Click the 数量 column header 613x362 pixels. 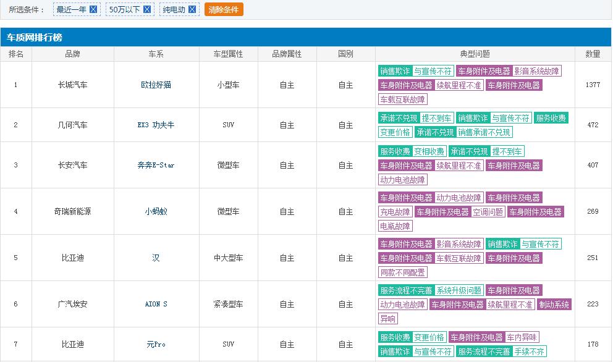(592, 54)
